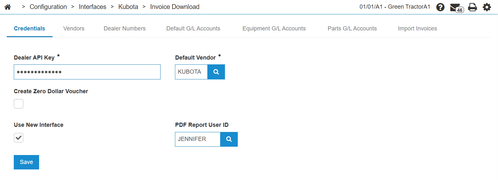This screenshot has width=498, height=180.
Task: Go to Interfaces breadcrumb link
Action: tap(93, 7)
